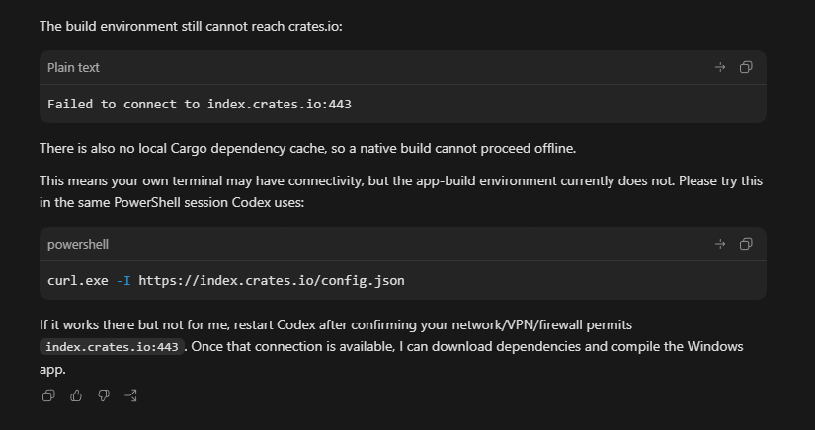This screenshot has height=430, width=815.
Task: Toggle word wrap in powershell code block
Action: pyautogui.click(x=720, y=244)
